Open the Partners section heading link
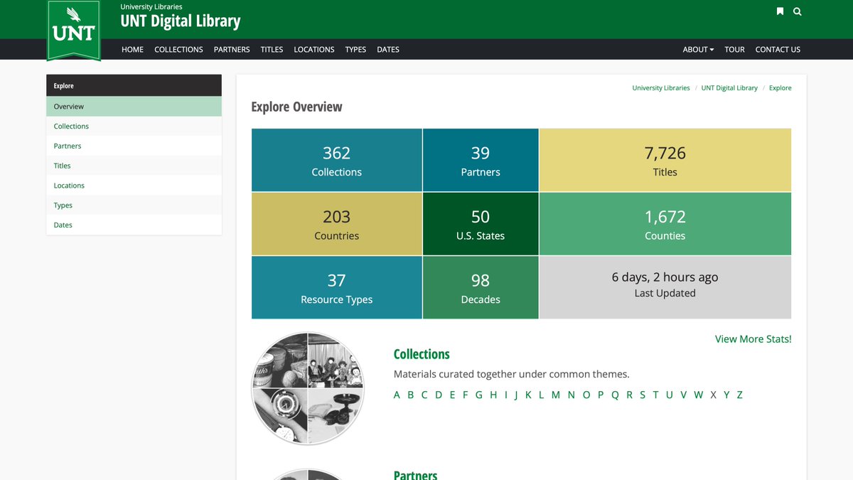This screenshot has height=480, width=853. (x=416, y=475)
